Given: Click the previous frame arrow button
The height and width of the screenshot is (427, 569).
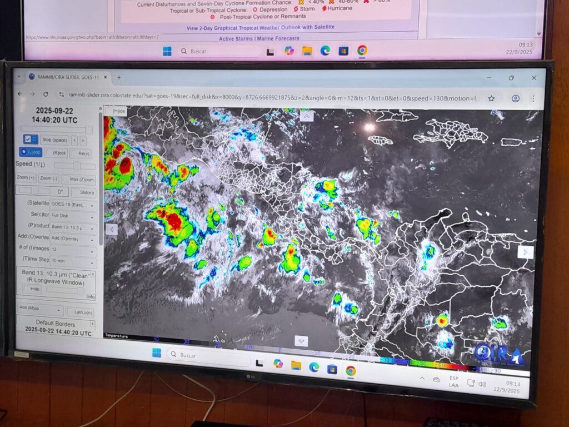Looking at the screenshot, I should click(74, 140).
